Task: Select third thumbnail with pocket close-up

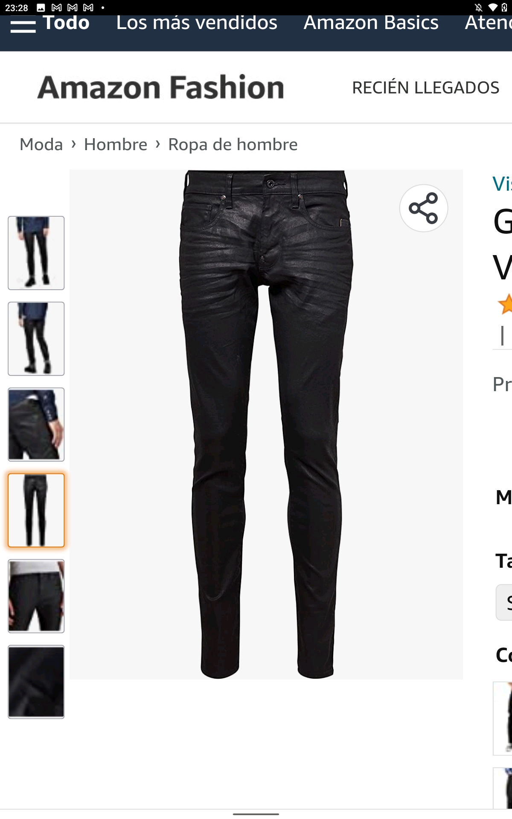Action: coord(36,424)
